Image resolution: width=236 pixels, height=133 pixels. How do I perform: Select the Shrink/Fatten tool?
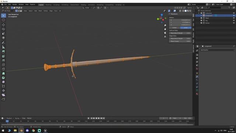click(3, 91)
